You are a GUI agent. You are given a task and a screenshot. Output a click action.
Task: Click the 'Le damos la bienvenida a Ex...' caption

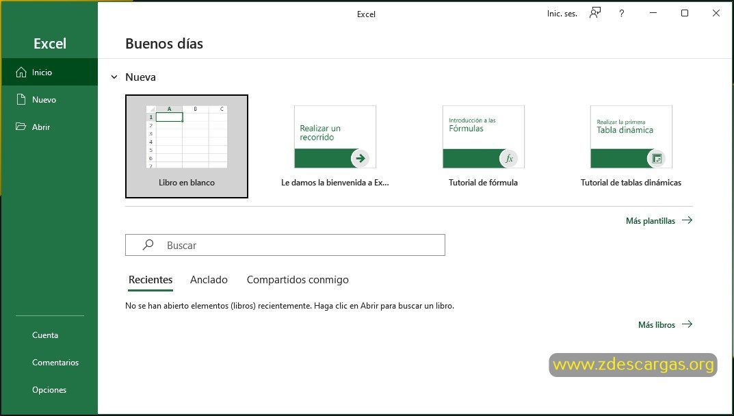coord(335,183)
